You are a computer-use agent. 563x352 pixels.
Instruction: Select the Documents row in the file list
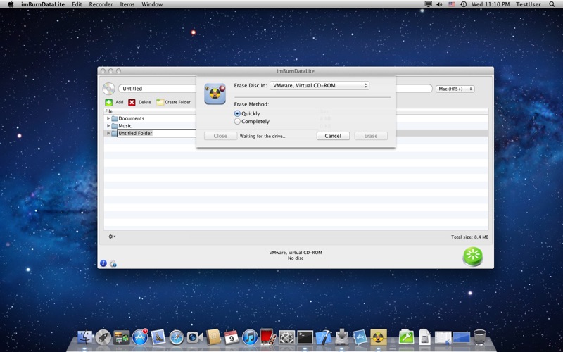(296, 118)
